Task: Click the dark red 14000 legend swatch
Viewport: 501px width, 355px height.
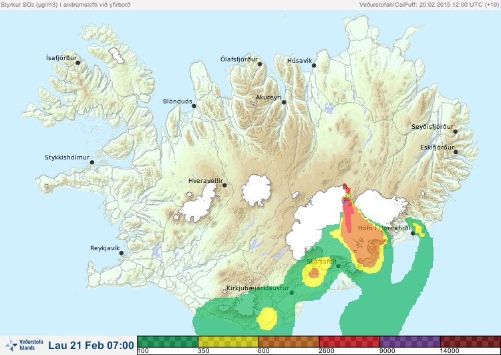Action: (470, 342)
